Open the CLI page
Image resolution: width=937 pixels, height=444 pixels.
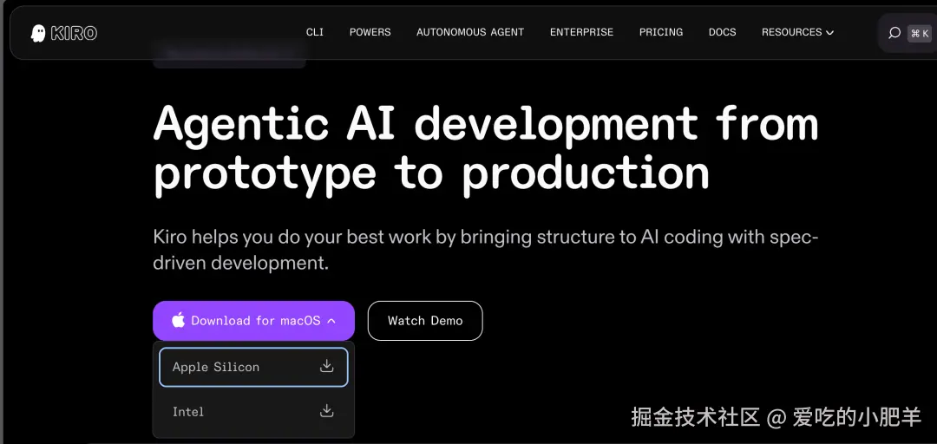314,32
